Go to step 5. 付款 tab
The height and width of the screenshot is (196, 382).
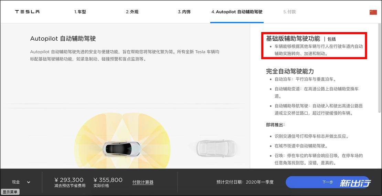tap(289, 12)
